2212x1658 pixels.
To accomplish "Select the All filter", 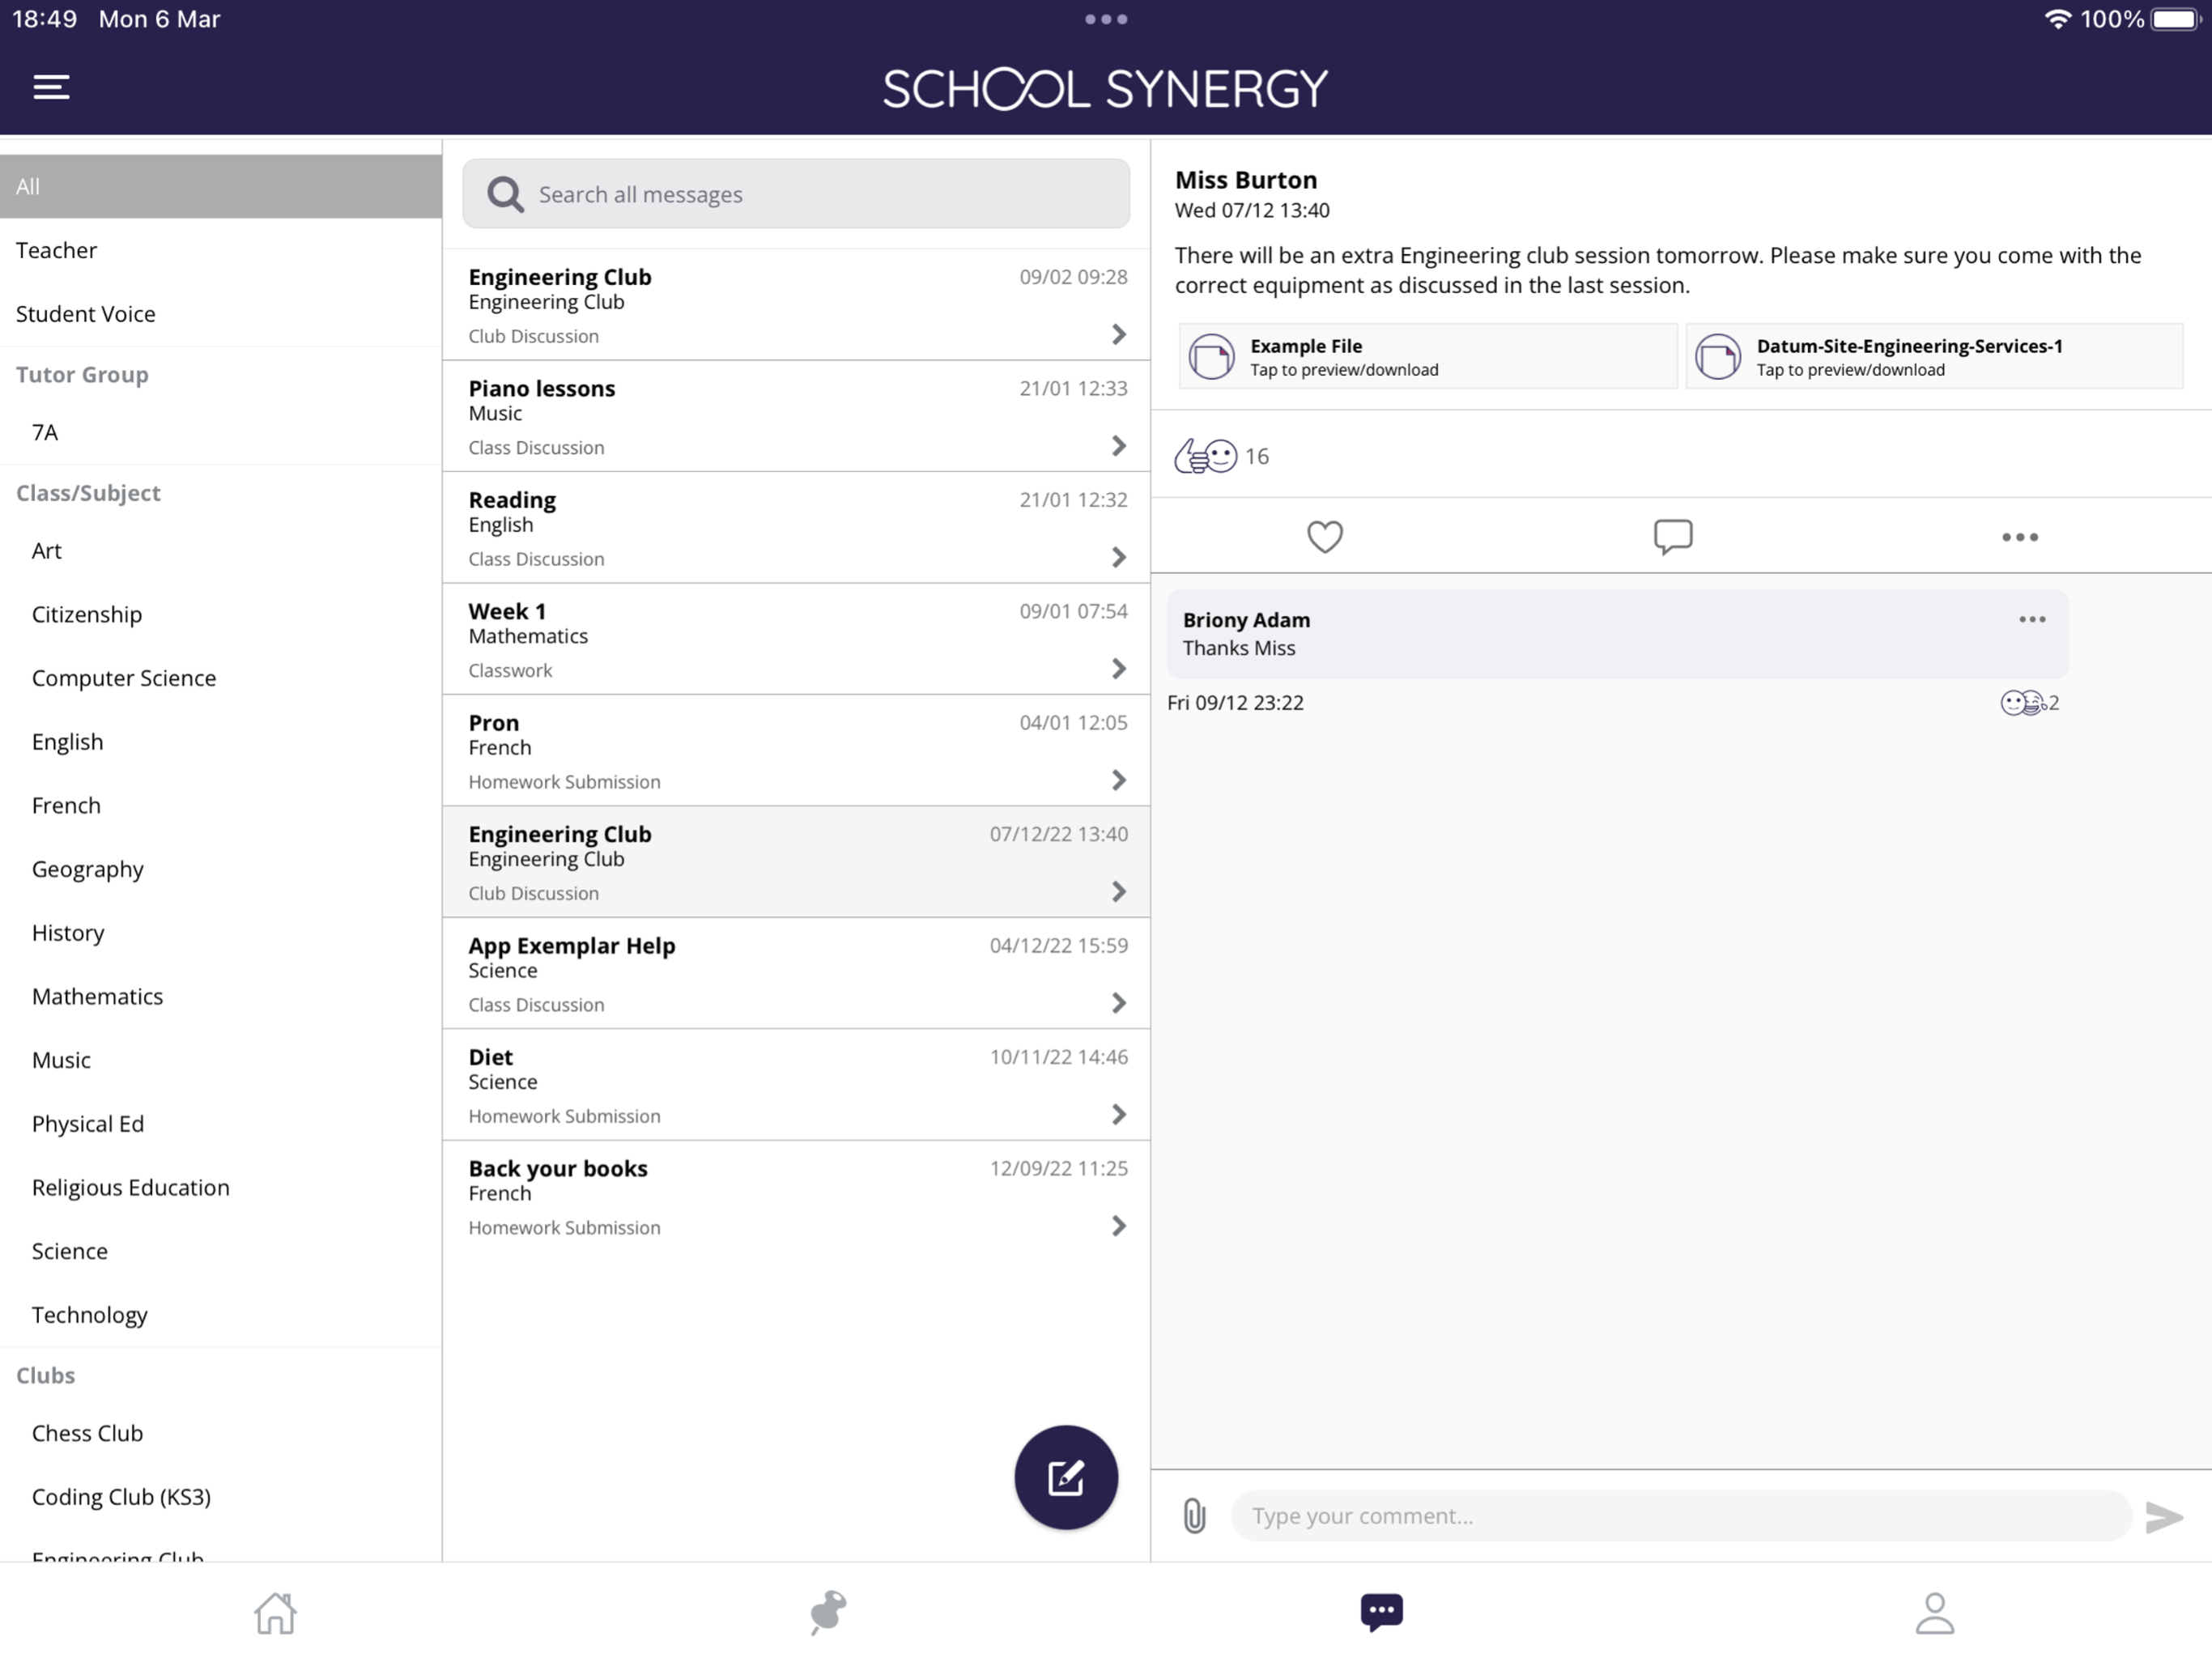I will 221,186.
